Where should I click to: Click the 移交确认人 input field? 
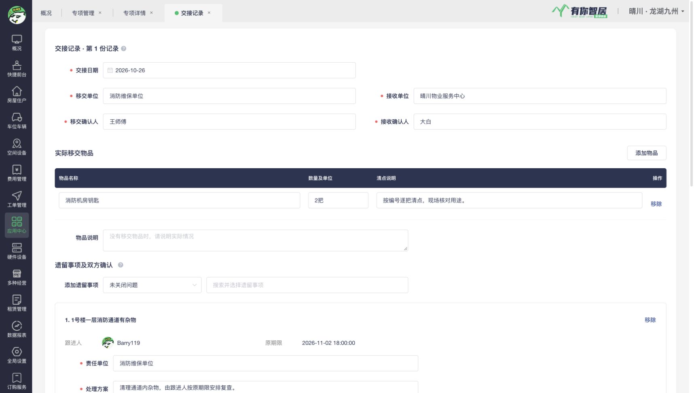pyautogui.click(x=229, y=122)
